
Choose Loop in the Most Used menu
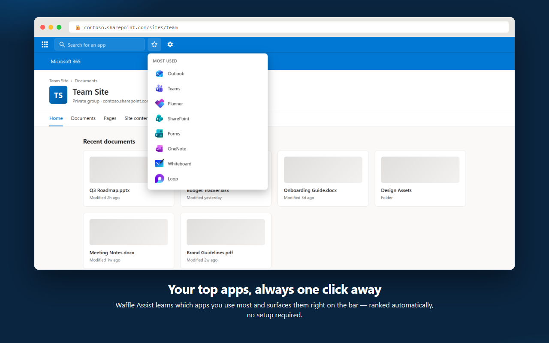[x=208, y=179]
